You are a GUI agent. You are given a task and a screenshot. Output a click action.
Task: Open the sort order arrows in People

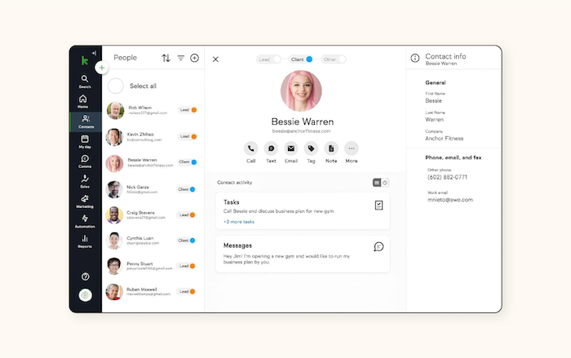click(x=166, y=58)
